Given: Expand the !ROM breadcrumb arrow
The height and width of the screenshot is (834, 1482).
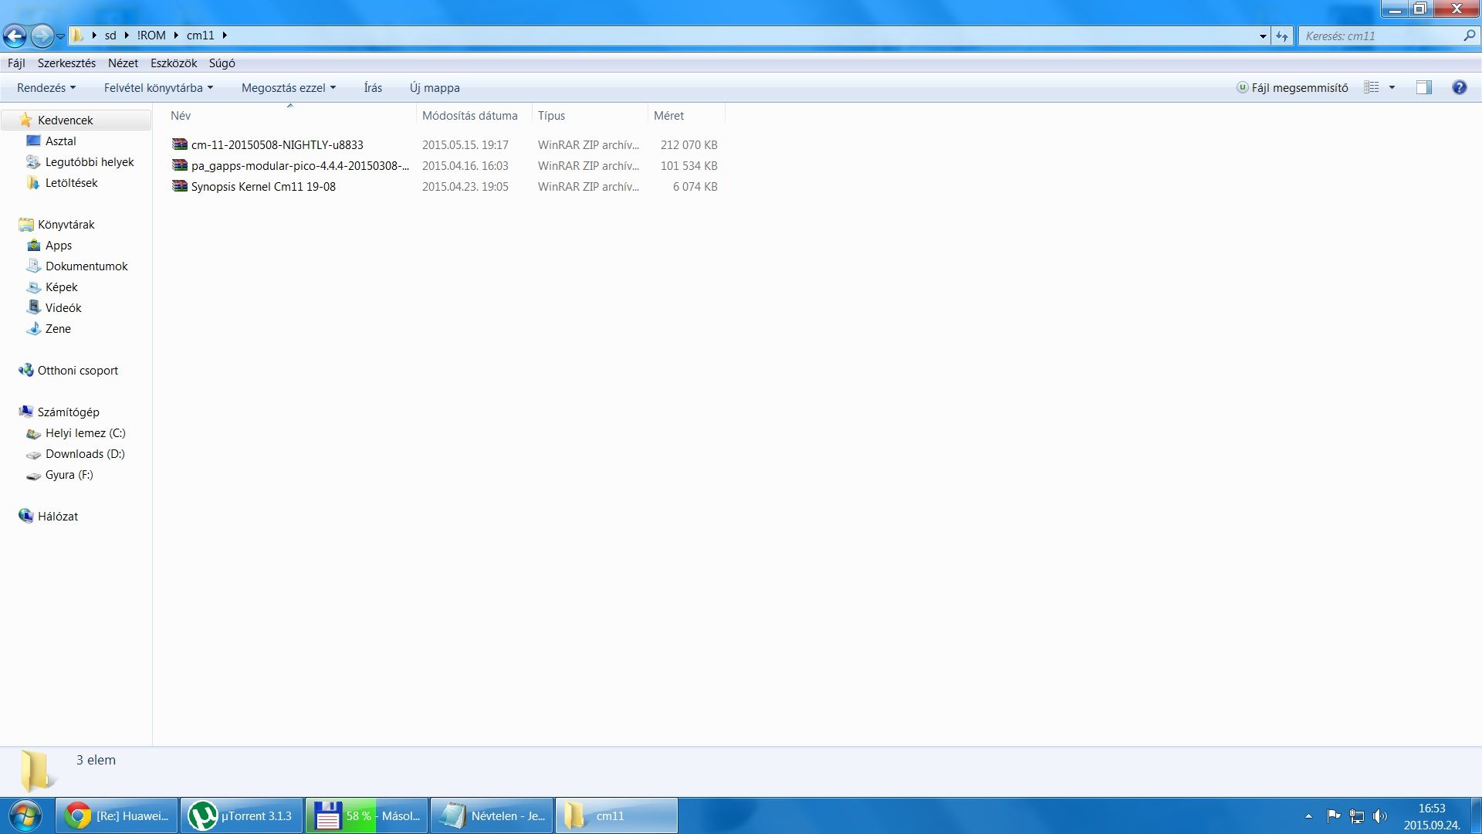Looking at the screenshot, I should 176,36.
